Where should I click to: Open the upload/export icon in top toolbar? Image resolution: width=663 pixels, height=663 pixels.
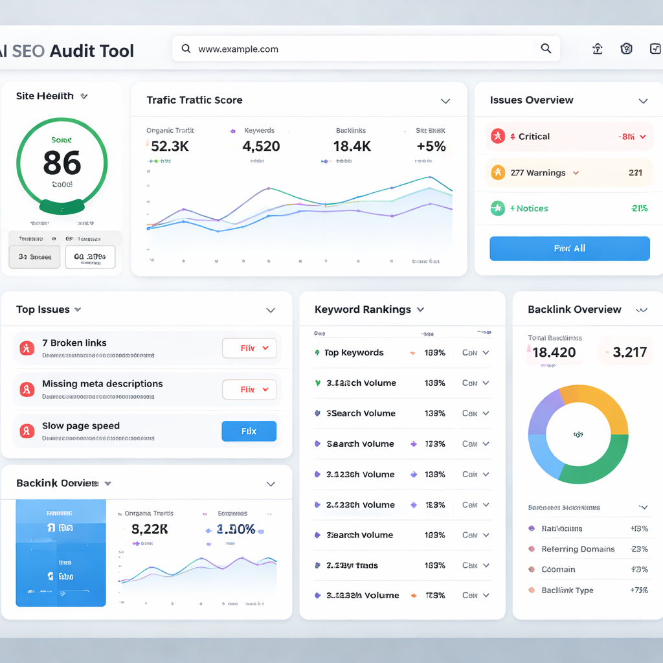tap(597, 49)
